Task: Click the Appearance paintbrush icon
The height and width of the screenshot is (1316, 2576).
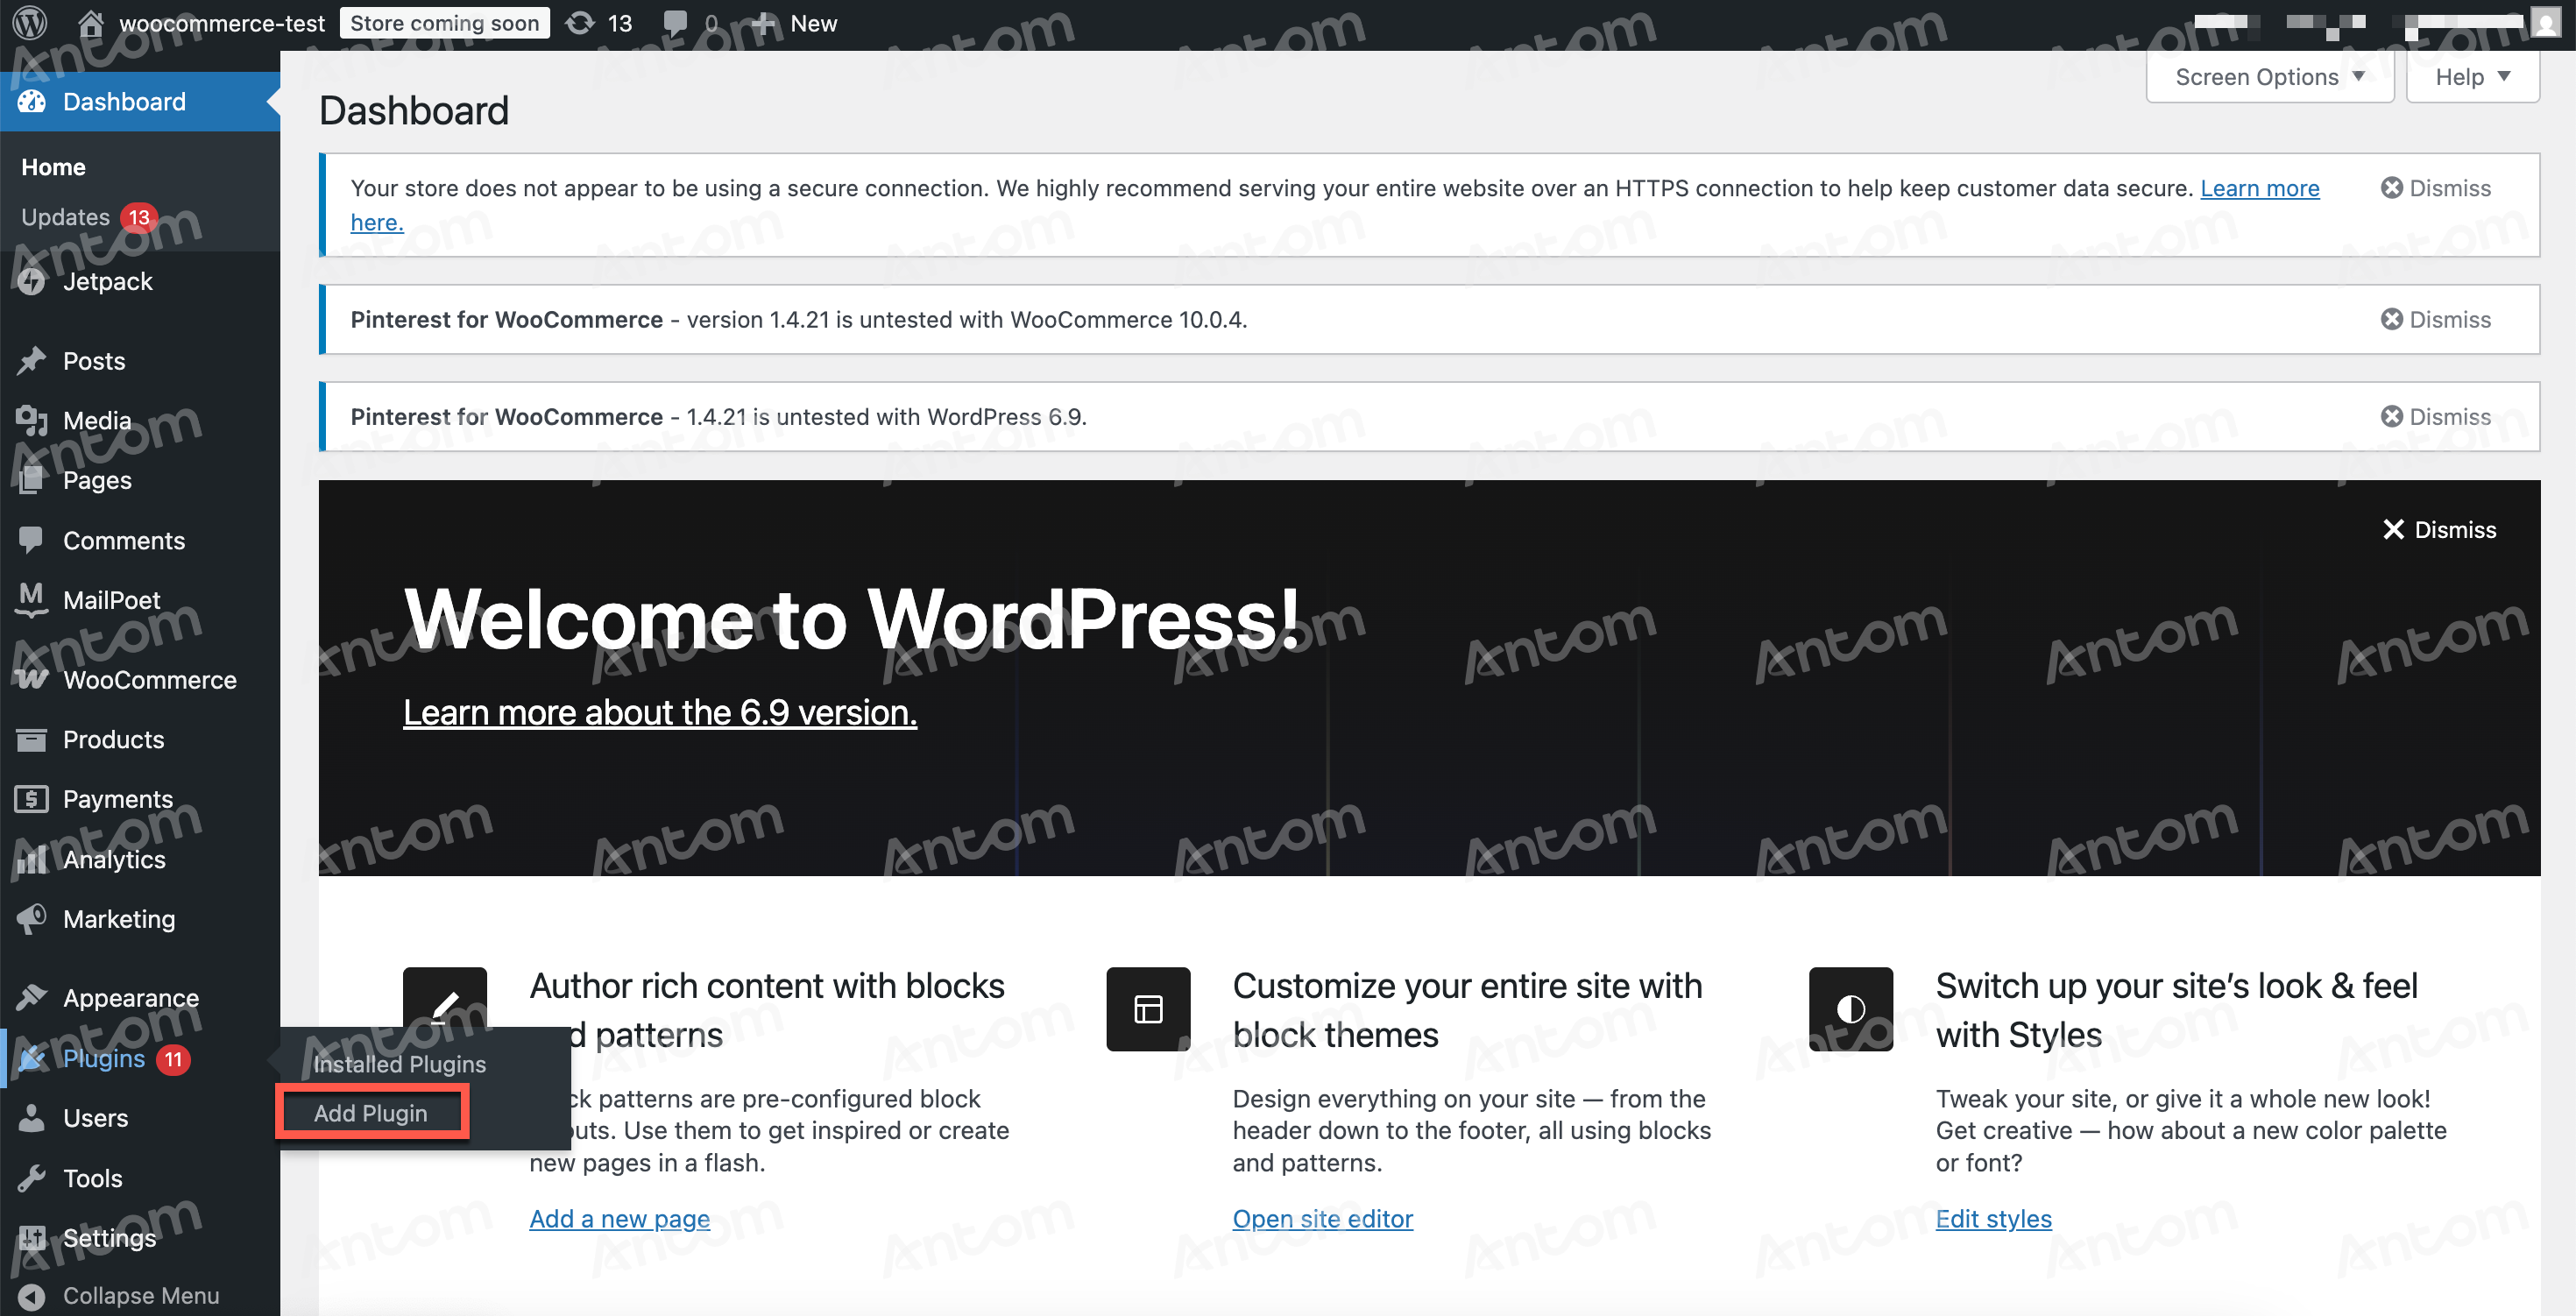Action: click(x=32, y=998)
